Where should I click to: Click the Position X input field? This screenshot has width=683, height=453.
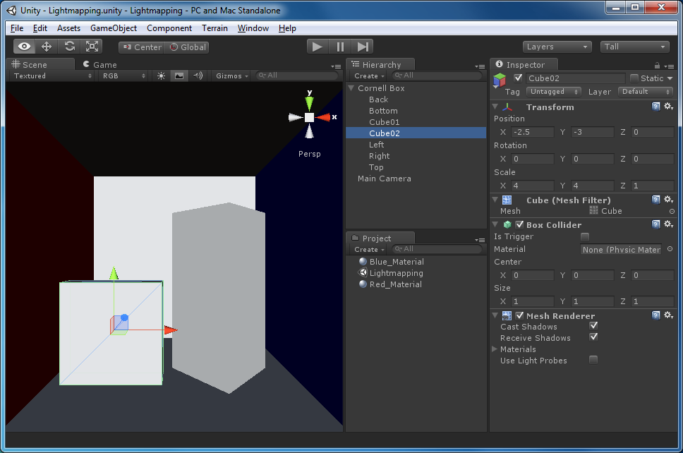(x=532, y=132)
